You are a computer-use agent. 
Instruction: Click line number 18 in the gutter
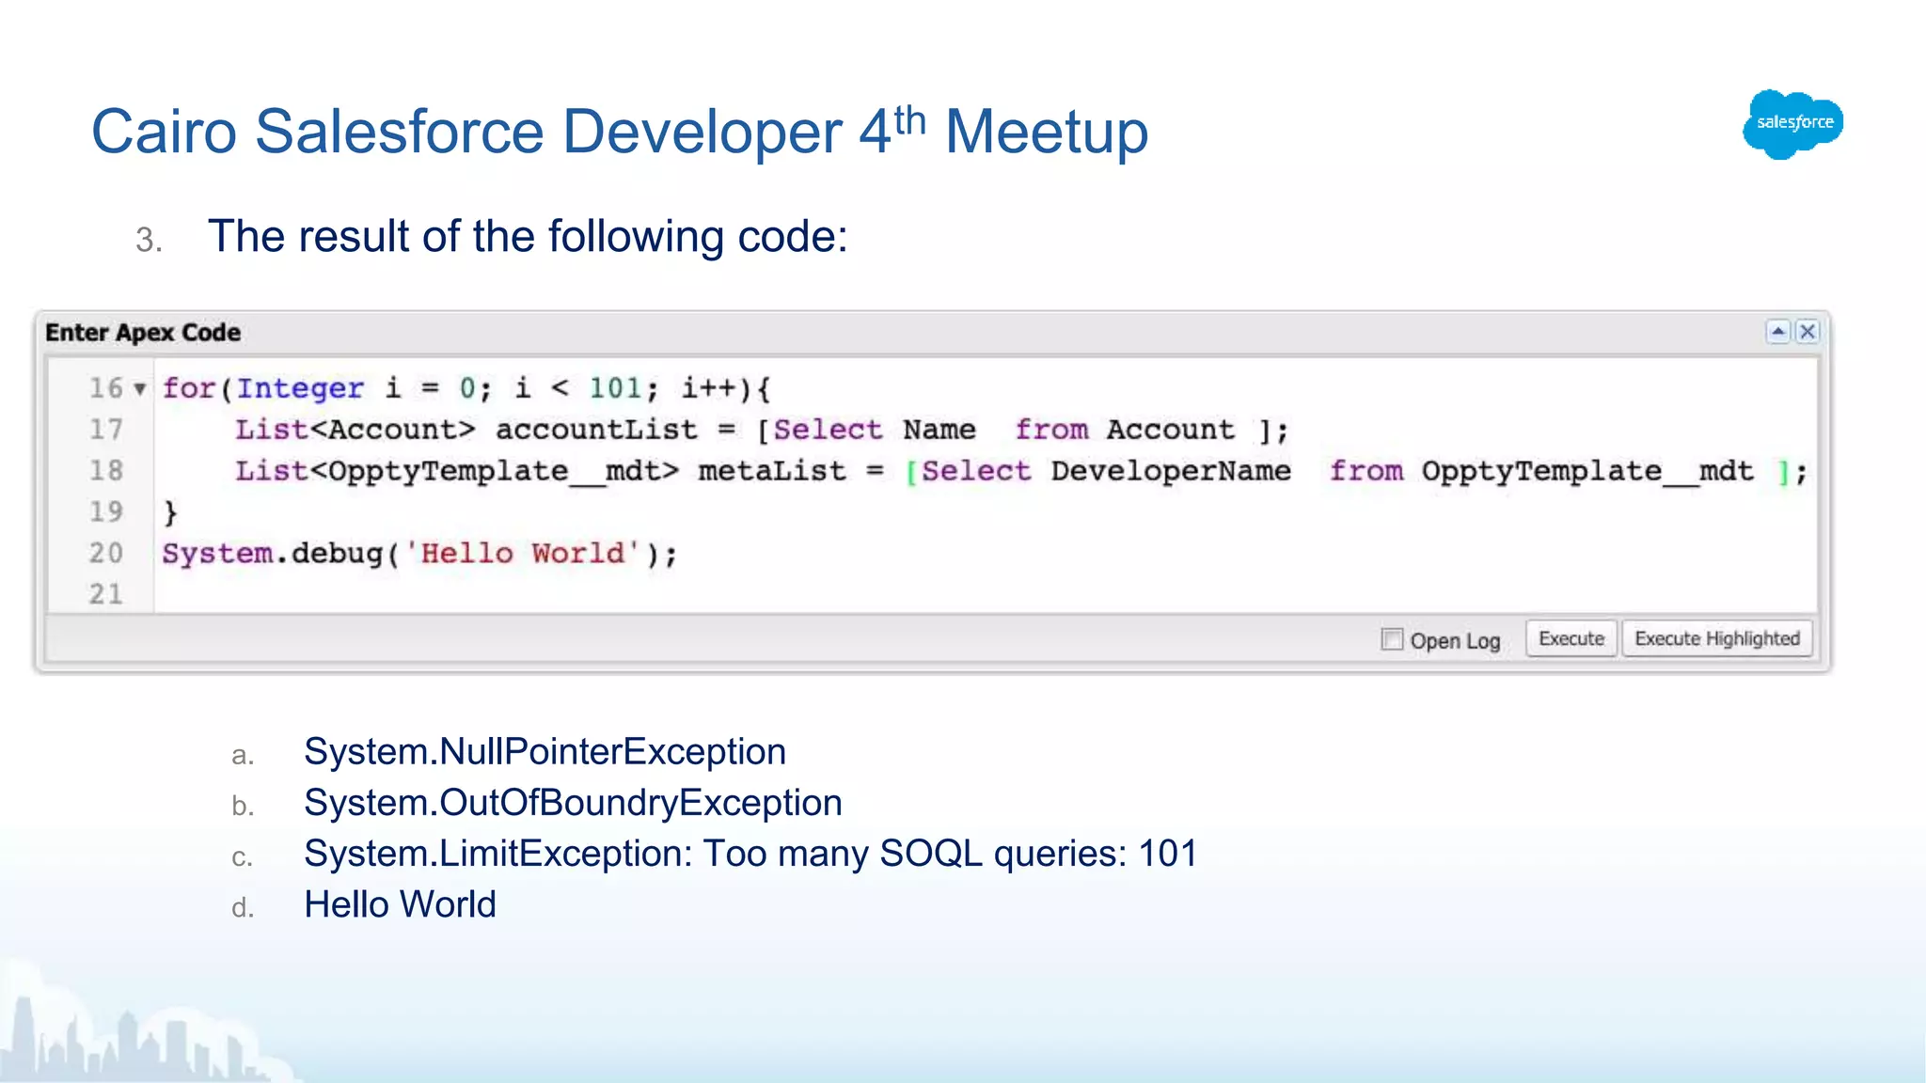tap(106, 471)
